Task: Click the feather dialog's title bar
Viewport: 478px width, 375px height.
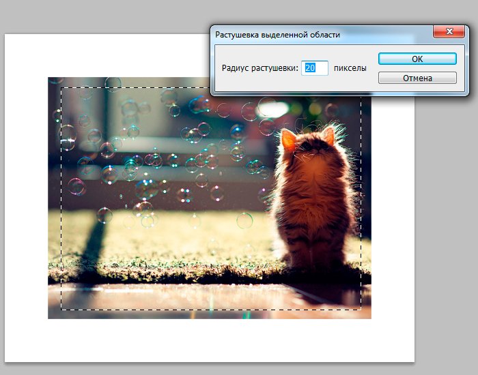Action: 307,33
